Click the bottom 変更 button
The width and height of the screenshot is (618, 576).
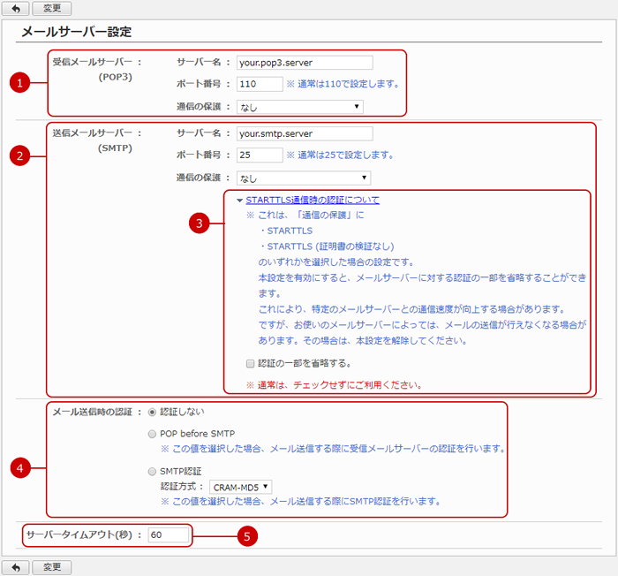coord(51,567)
